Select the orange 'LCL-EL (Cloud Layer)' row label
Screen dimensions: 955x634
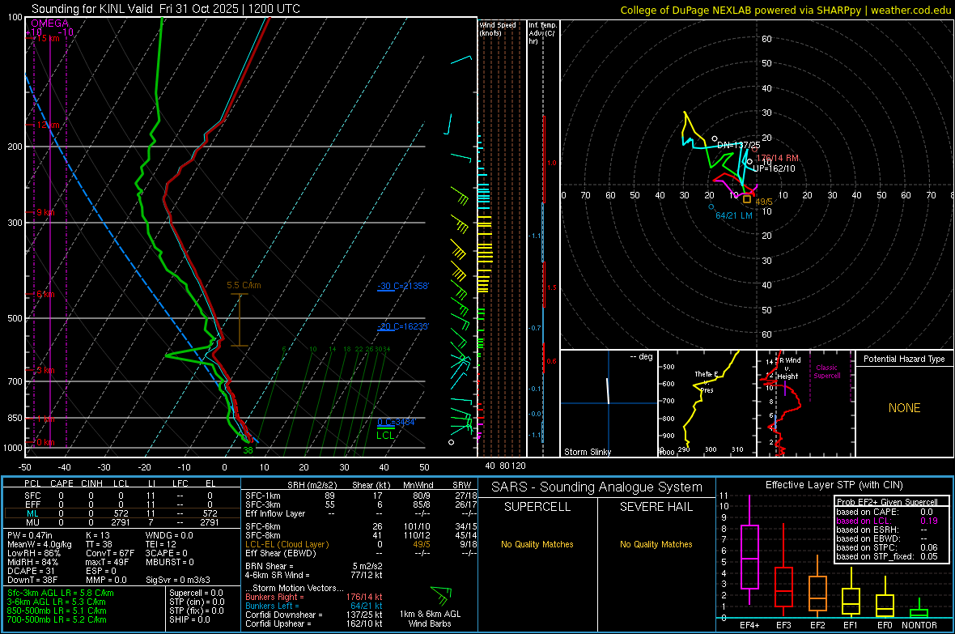coord(286,544)
